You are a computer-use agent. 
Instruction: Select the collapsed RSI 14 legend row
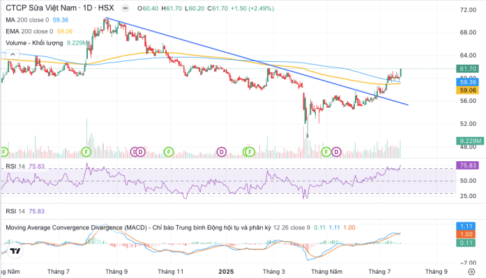click(x=25, y=211)
